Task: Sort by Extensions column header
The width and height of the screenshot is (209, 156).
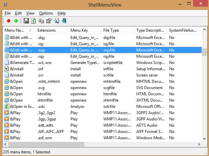Action: [46, 30]
